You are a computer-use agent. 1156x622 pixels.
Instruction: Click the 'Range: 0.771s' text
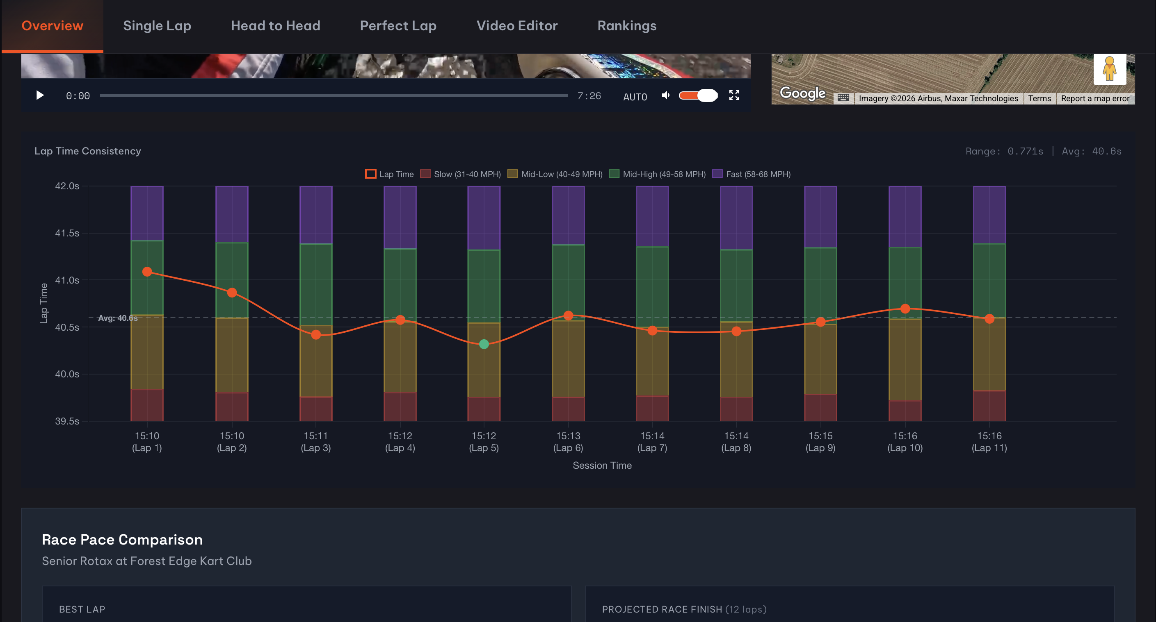coord(1004,152)
